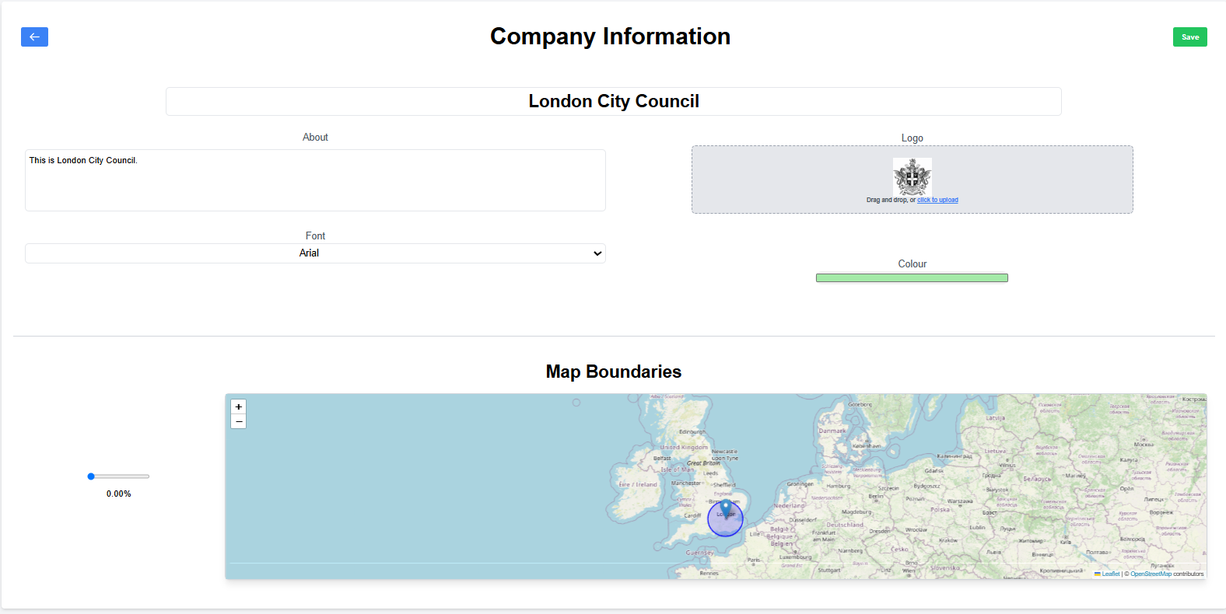Open the Font dropdown showing Arial
1226x614 pixels.
[x=315, y=253]
